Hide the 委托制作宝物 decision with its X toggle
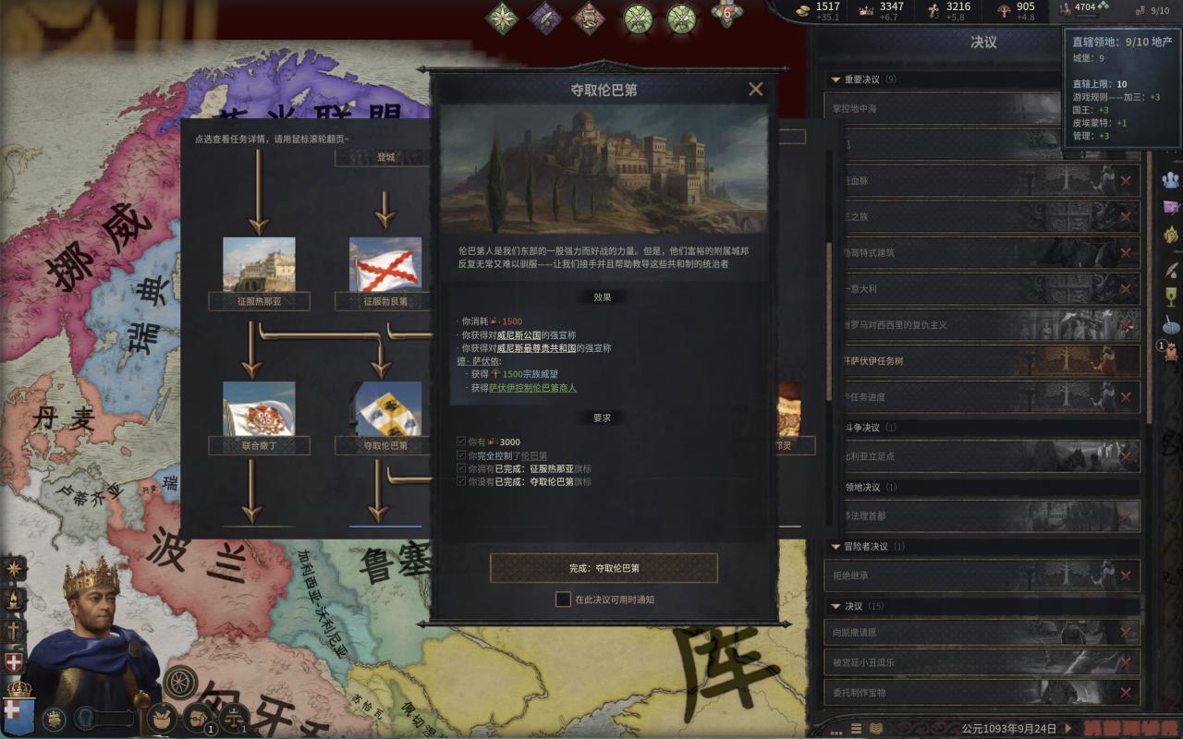The image size is (1183, 739). click(1125, 692)
